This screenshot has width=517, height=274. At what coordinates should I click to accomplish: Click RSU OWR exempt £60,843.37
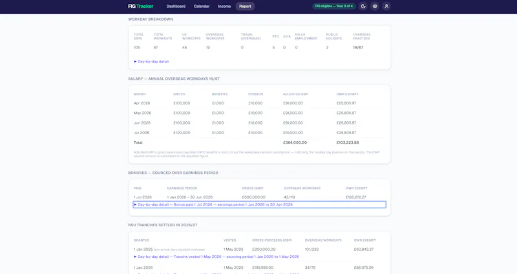pos(364,250)
